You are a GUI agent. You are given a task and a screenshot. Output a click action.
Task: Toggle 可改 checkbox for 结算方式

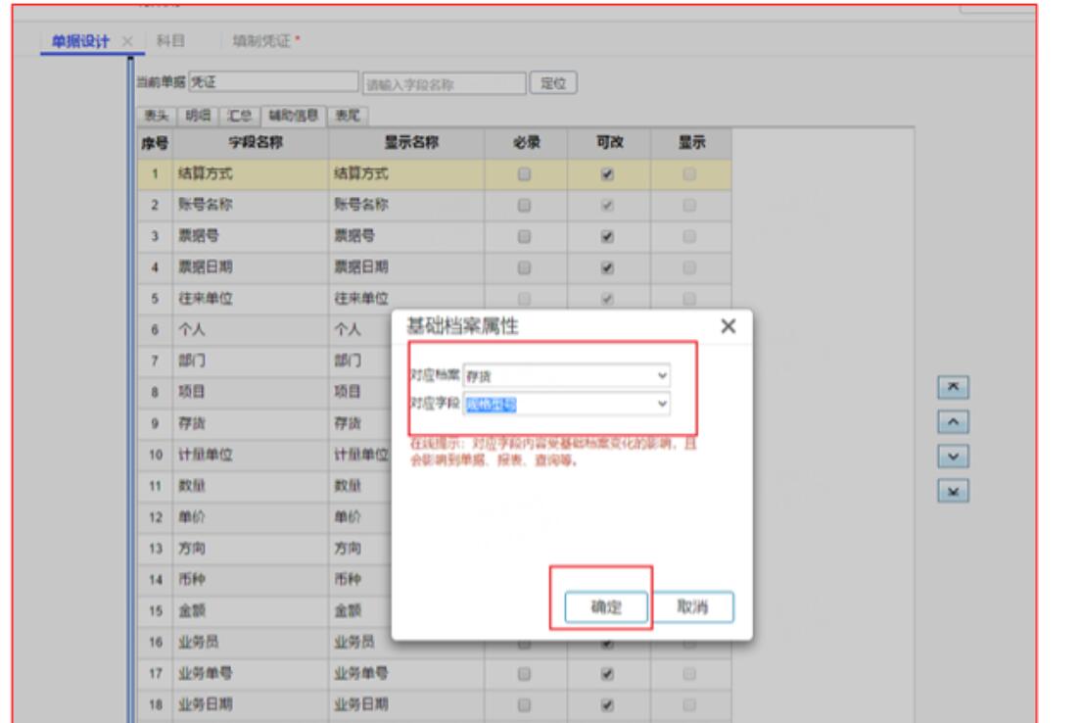pyautogui.click(x=607, y=174)
